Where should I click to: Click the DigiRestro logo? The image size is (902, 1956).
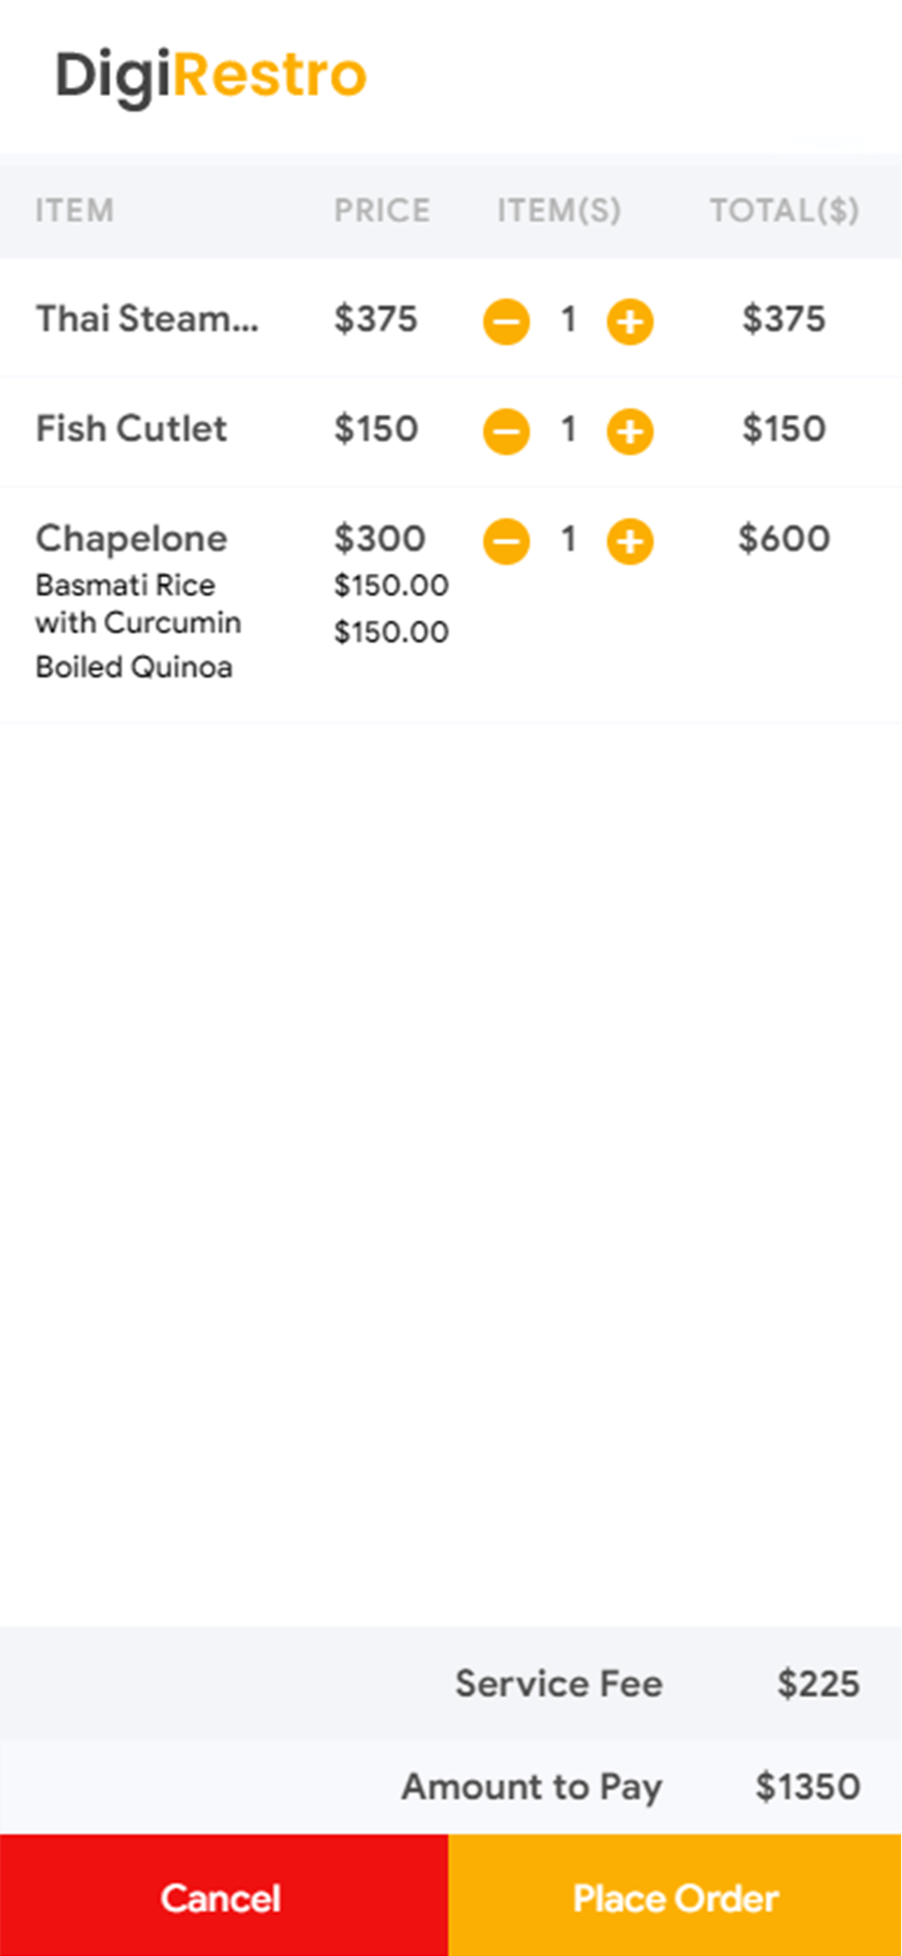click(210, 75)
